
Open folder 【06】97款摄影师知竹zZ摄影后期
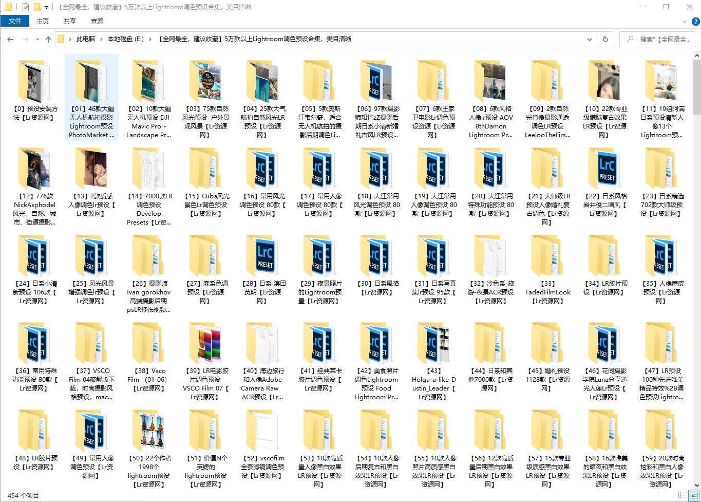click(x=377, y=98)
